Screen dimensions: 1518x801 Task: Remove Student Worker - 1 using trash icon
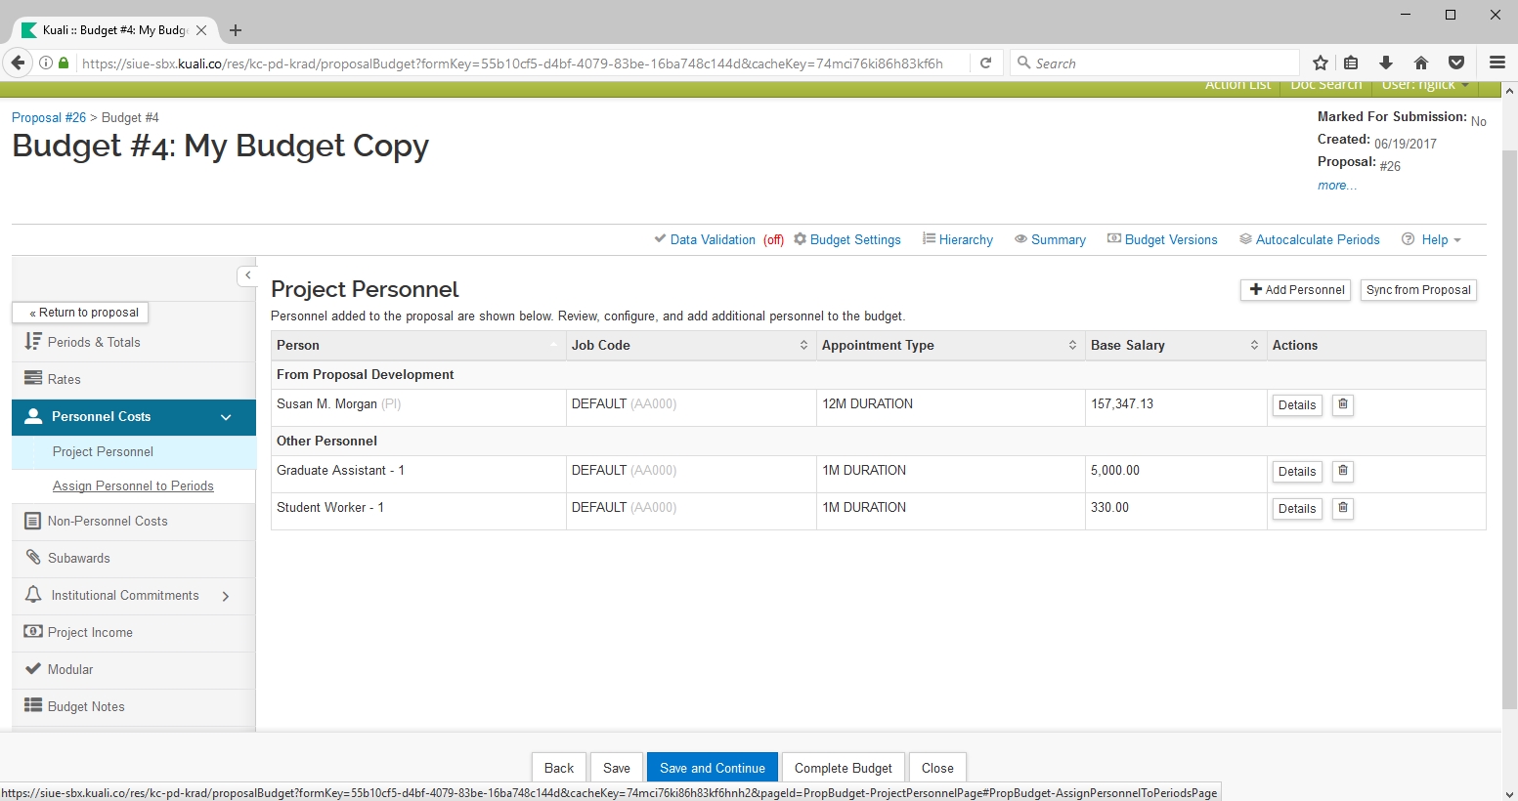1343,508
